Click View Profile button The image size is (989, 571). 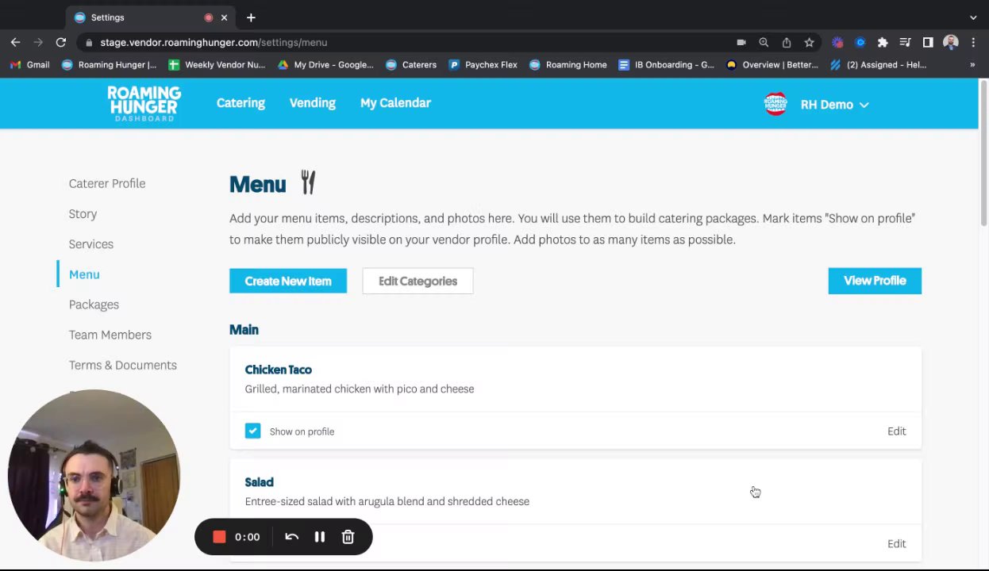[x=875, y=281]
